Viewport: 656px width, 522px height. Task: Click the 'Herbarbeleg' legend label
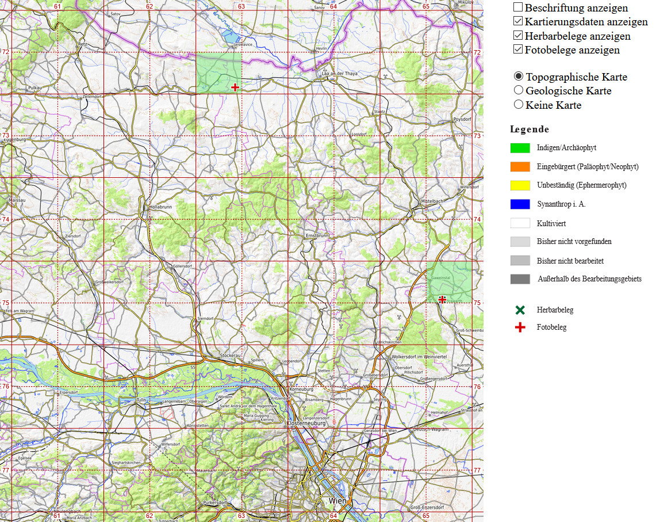pyautogui.click(x=555, y=310)
